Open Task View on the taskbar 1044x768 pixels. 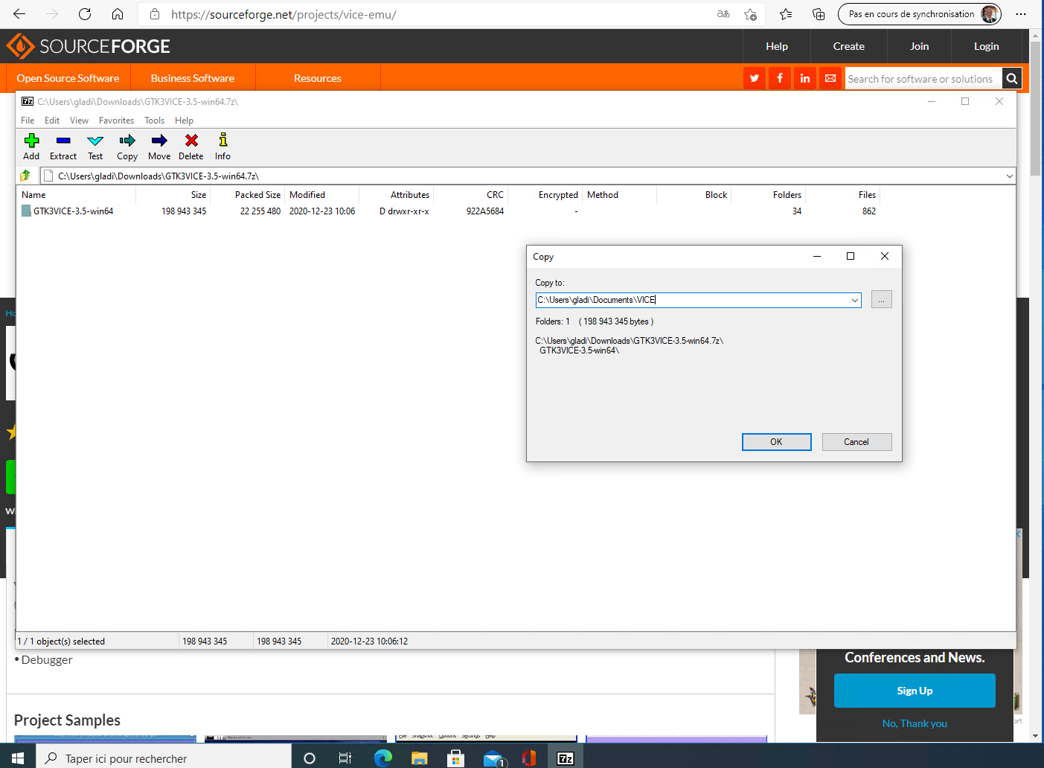point(345,758)
